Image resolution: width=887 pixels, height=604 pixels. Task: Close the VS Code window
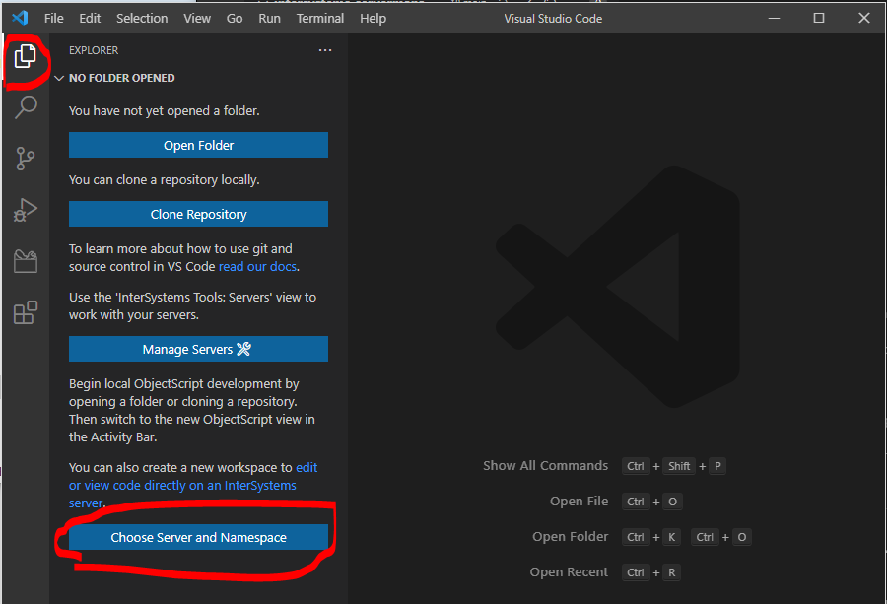coord(863,18)
